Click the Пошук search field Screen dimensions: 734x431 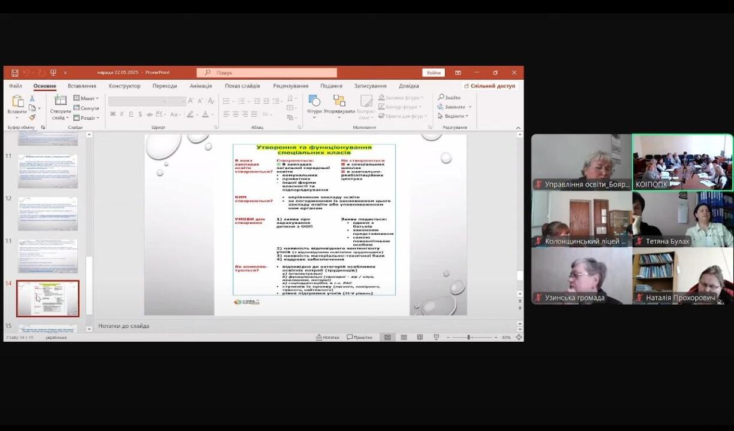tap(267, 72)
